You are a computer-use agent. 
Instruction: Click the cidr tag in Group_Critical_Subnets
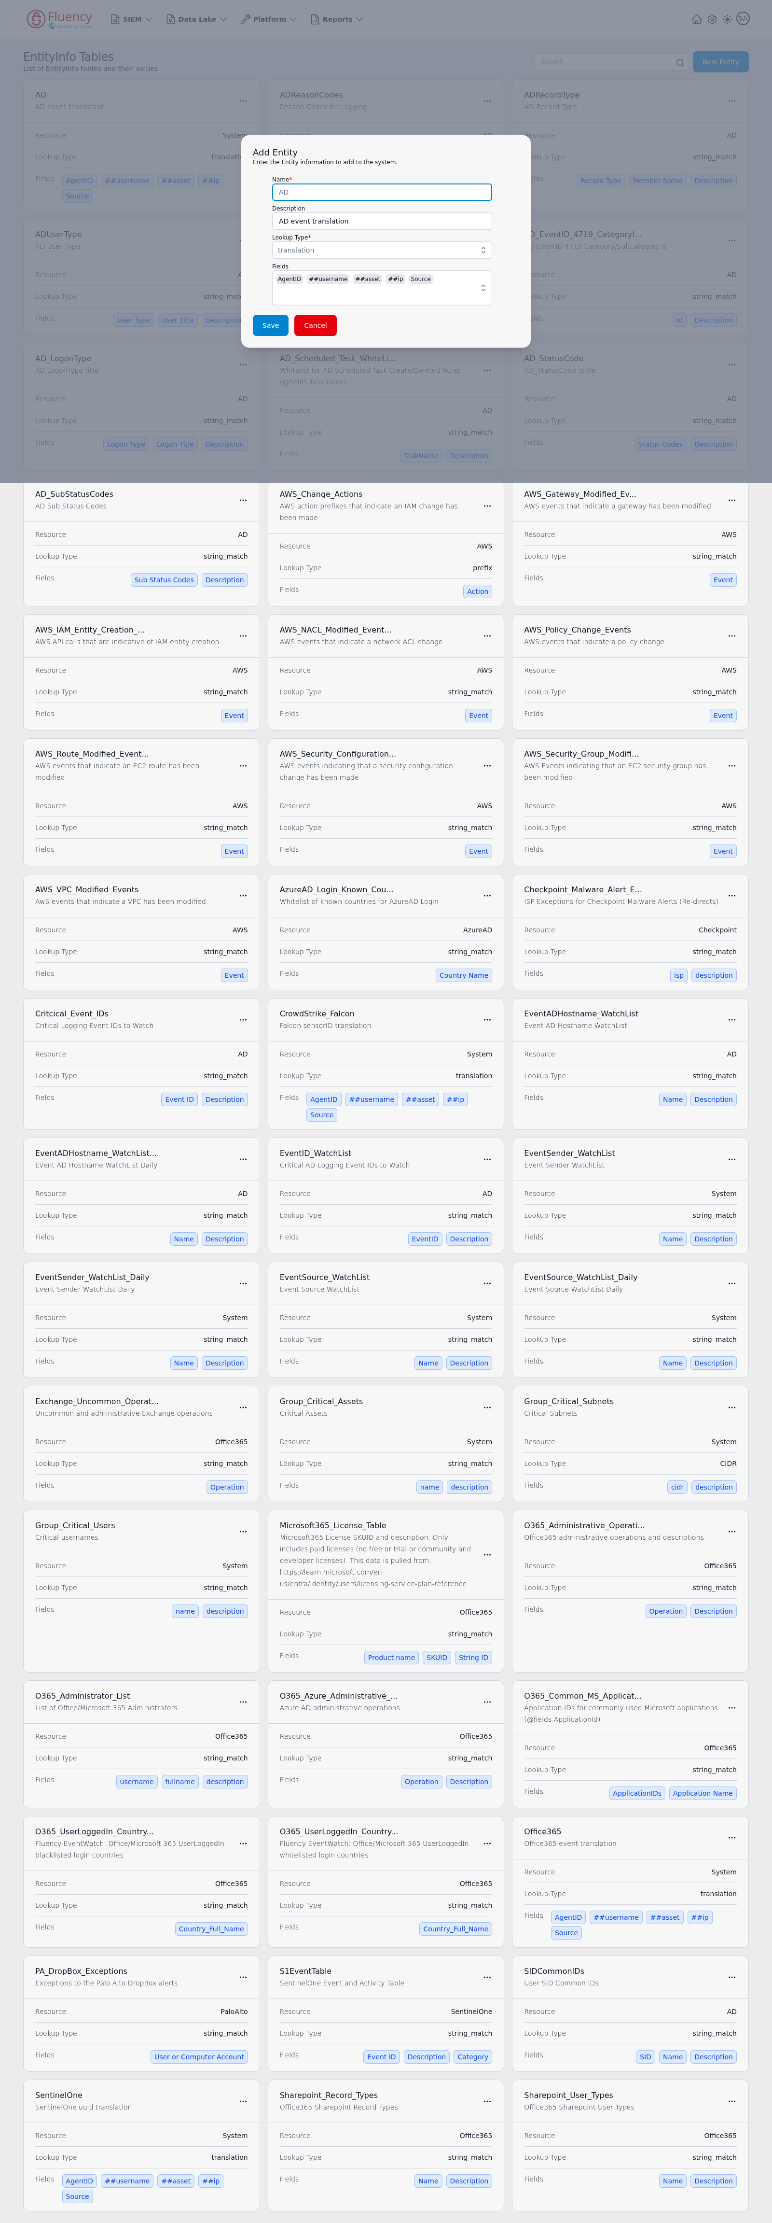[x=677, y=1487]
